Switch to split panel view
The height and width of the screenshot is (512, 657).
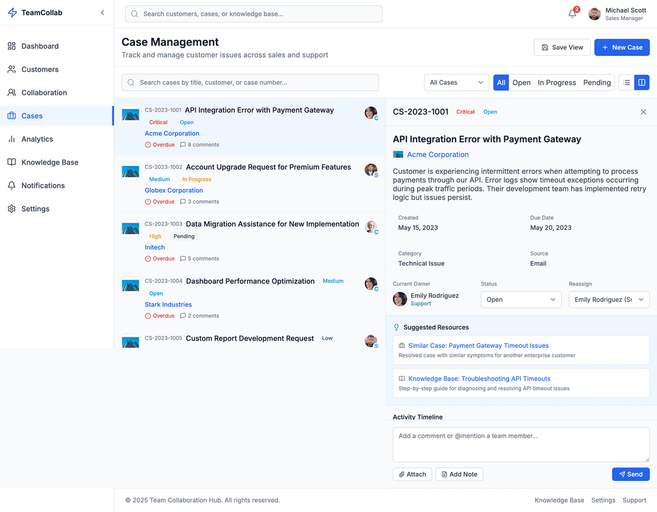click(641, 83)
